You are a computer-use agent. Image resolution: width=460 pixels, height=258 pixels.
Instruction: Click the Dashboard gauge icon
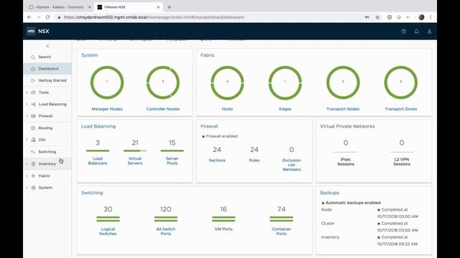point(33,69)
